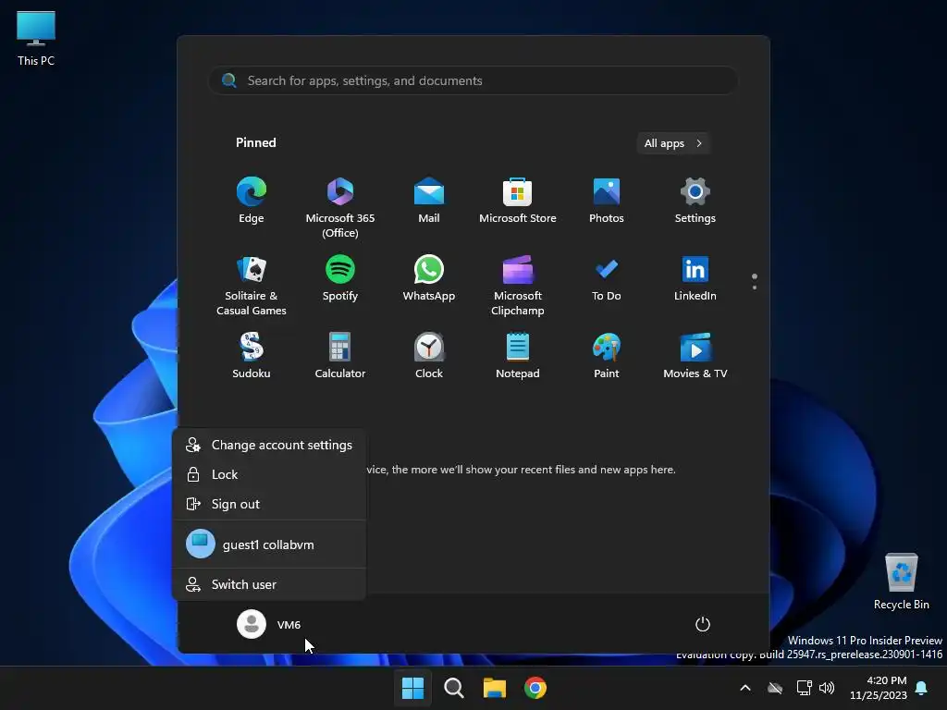Image resolution: width=947 pixels, height=710 pixels.
Task: Select Lock from the account menu
Action: 269,474
